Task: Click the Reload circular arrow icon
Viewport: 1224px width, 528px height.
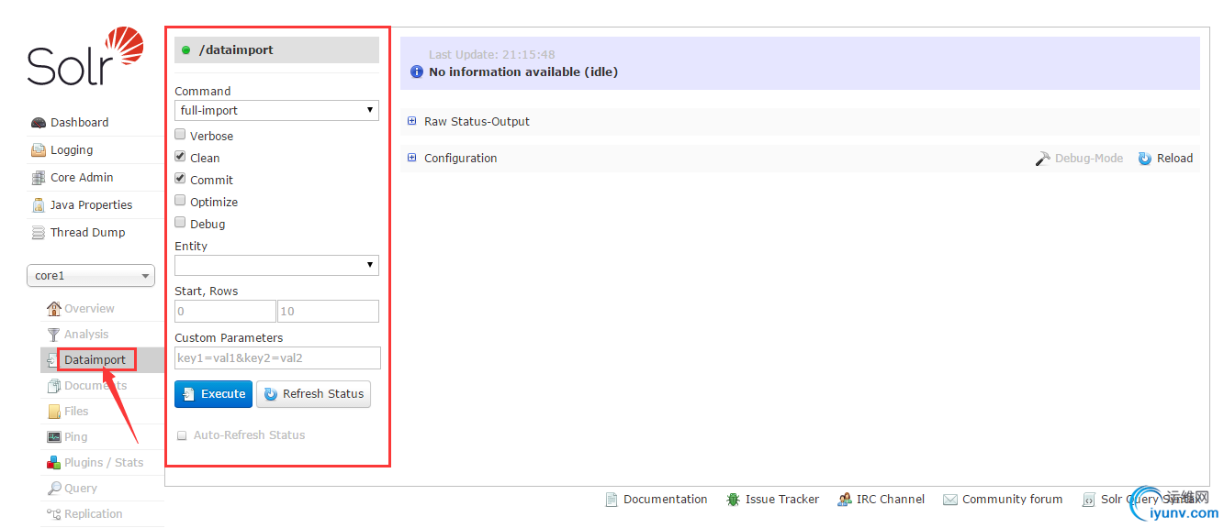Action: pyautogui.click(x=1145, y=159)
